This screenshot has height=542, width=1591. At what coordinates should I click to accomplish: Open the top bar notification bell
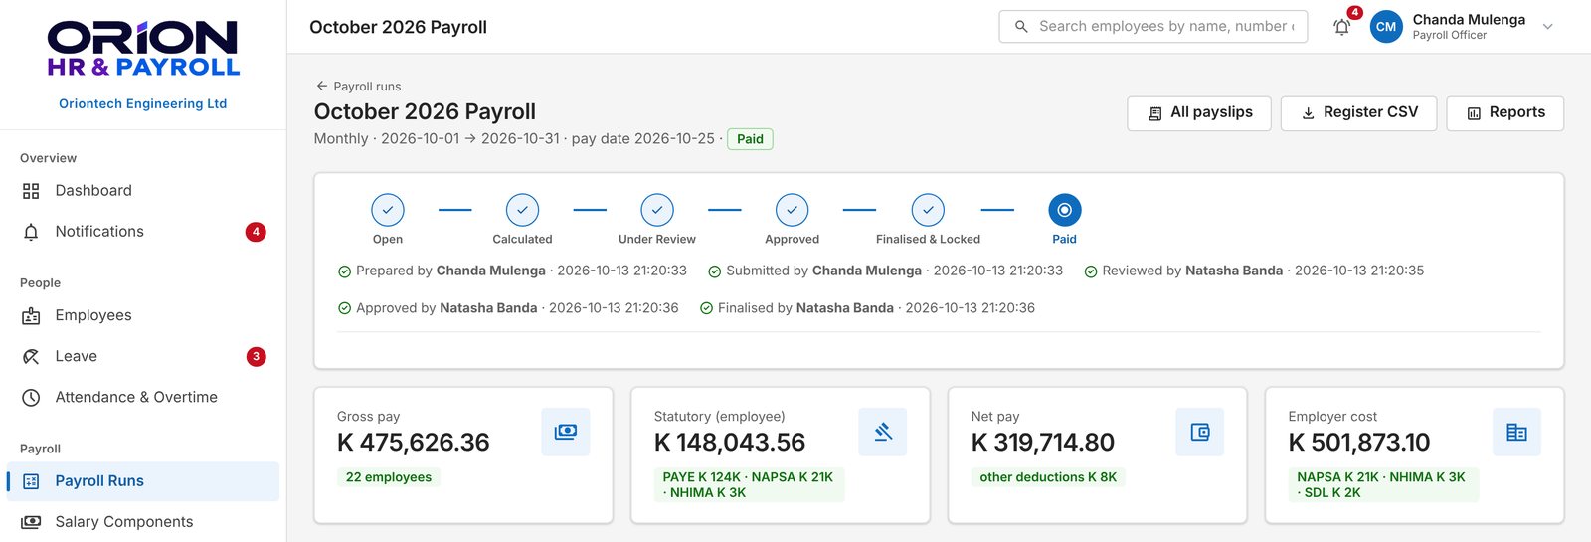tap(1341, 27)
